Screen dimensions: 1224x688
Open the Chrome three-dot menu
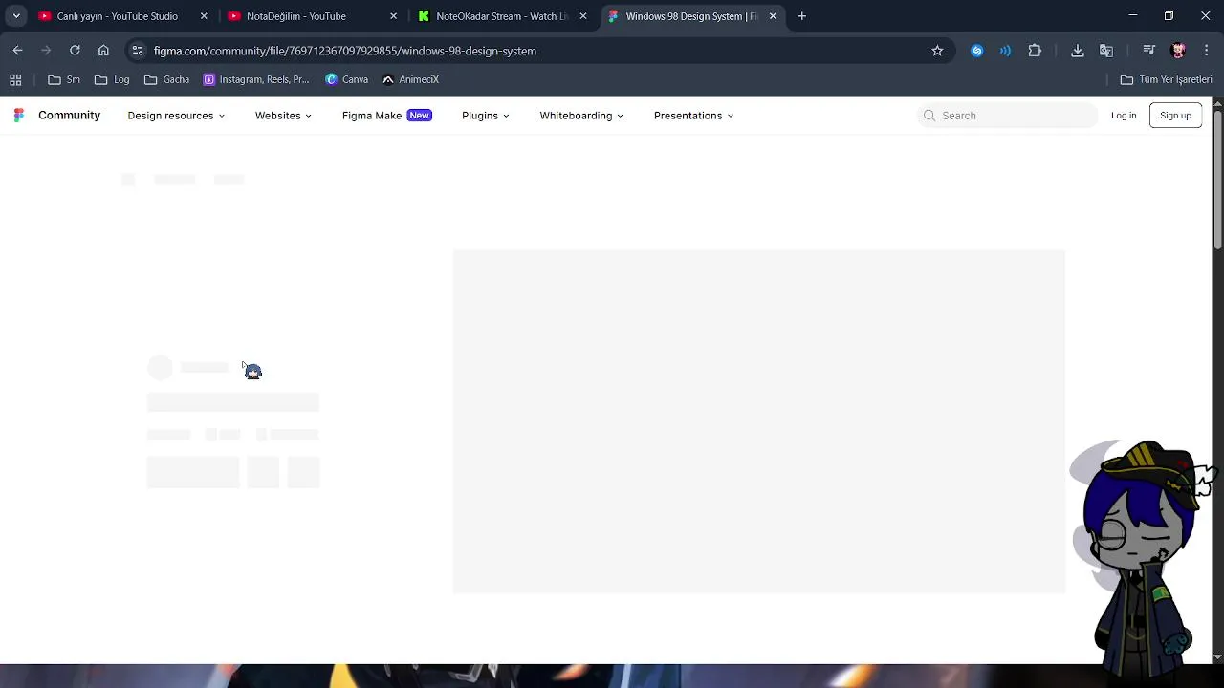[x=1207, y=51]
